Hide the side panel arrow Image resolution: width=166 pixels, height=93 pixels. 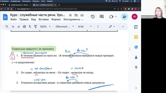point(136,88)
